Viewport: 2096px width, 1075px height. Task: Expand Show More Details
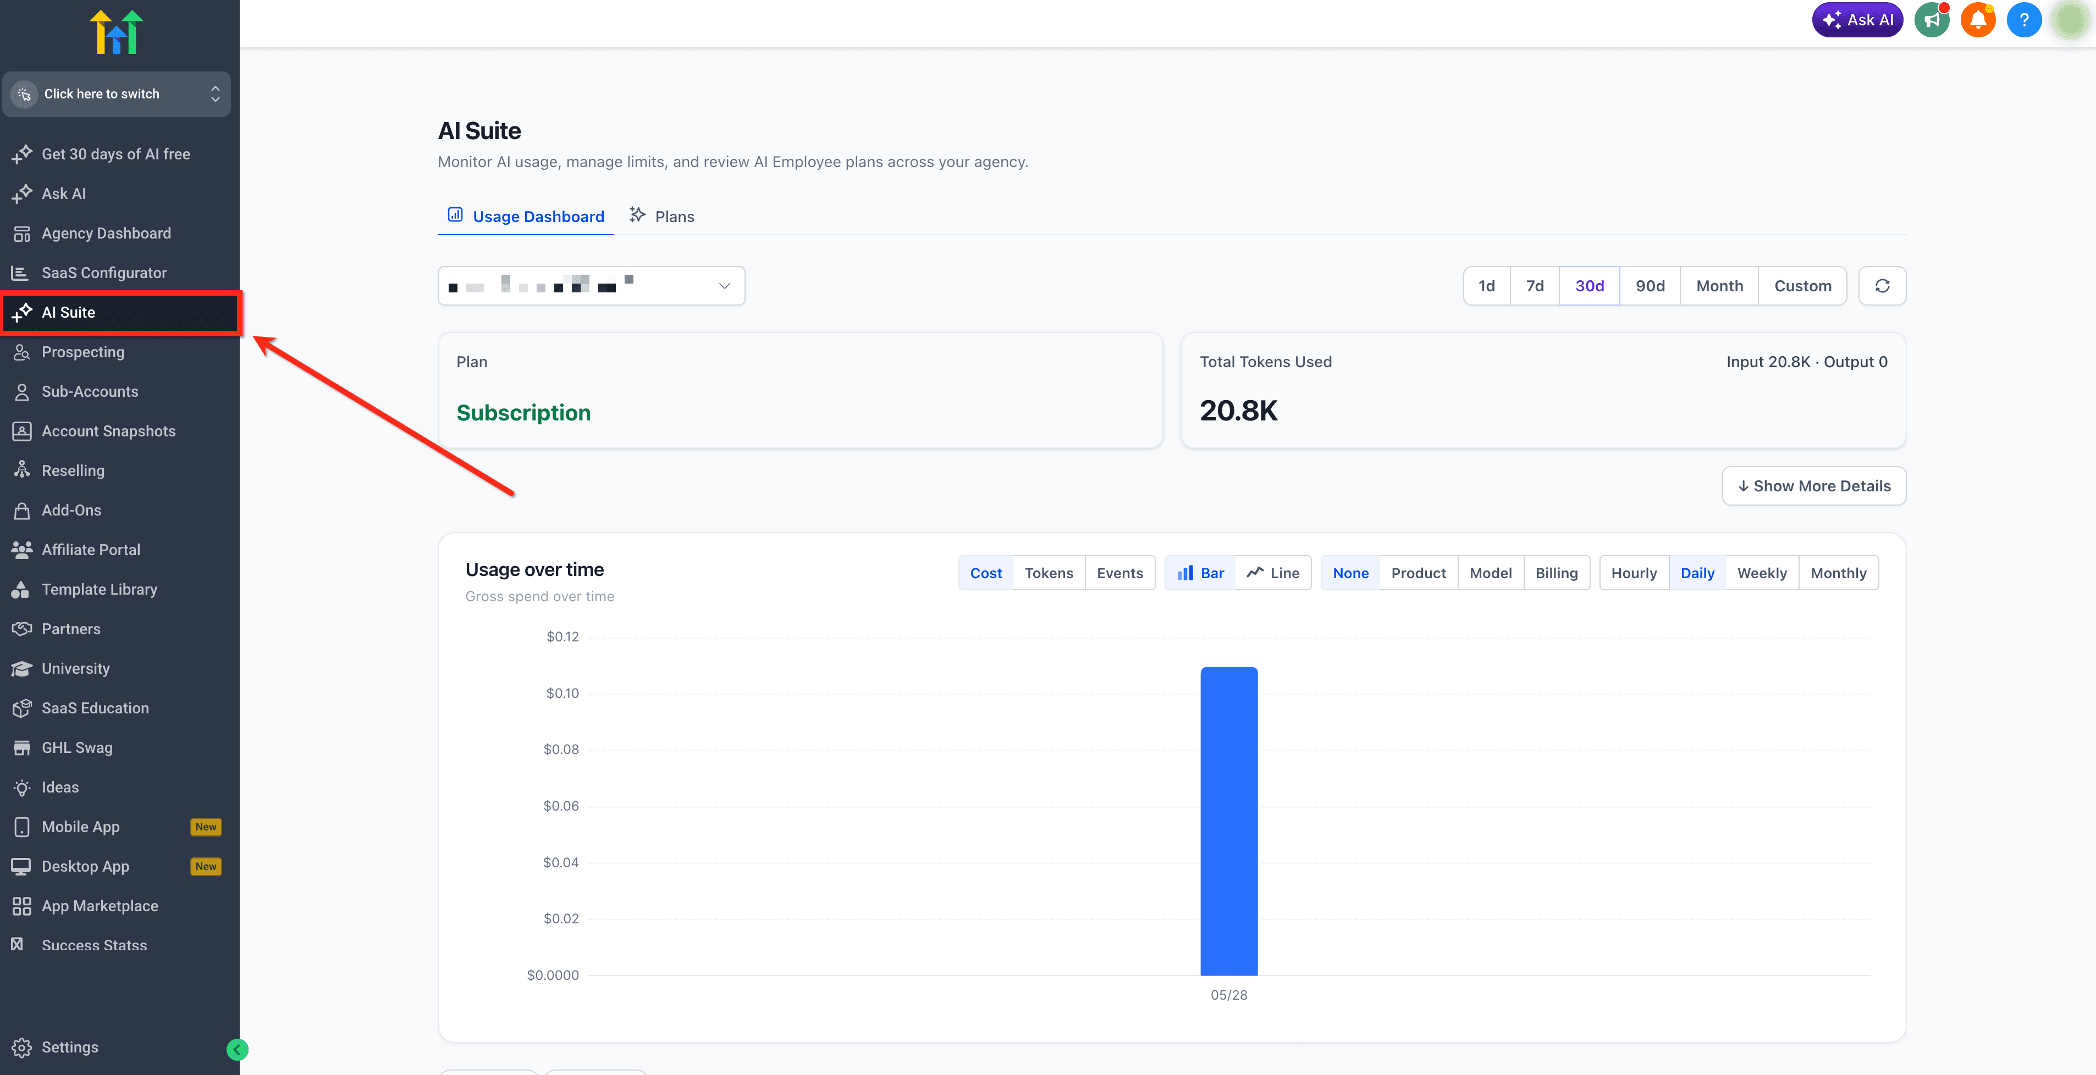click(1814, 486)
